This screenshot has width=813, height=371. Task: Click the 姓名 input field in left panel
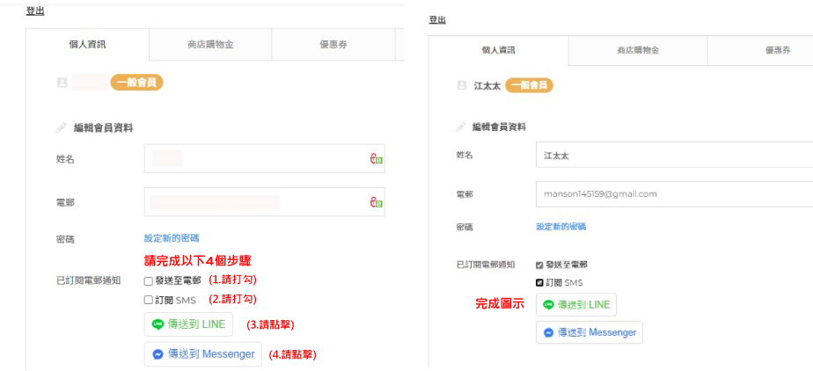point(265,158)
